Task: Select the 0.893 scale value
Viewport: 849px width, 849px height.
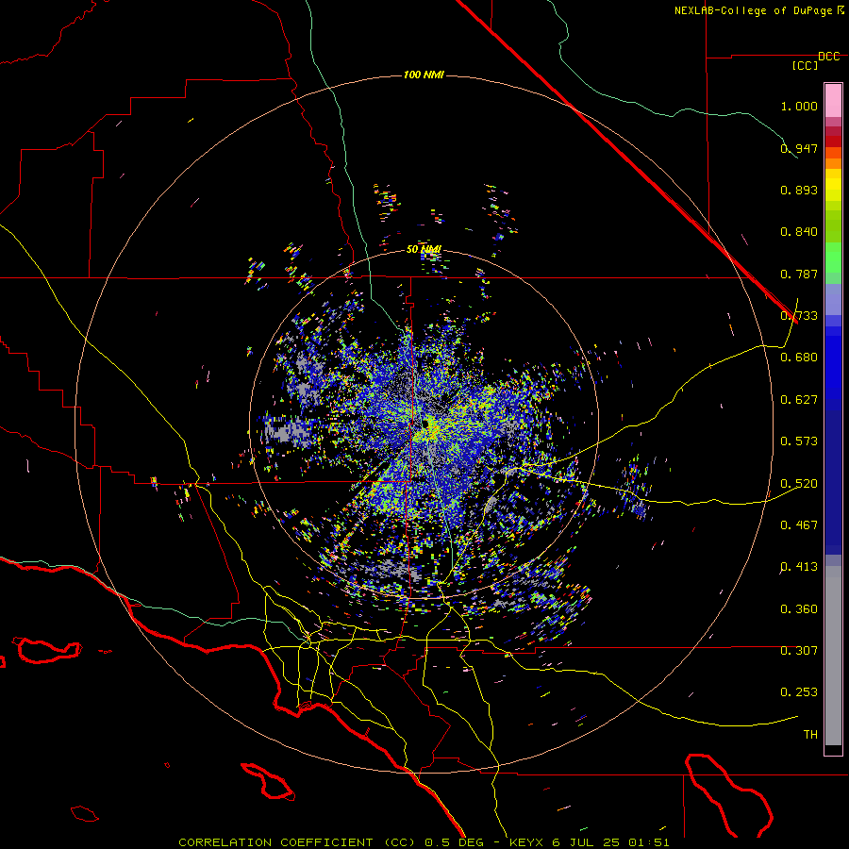Action: [x=799, y=190]
